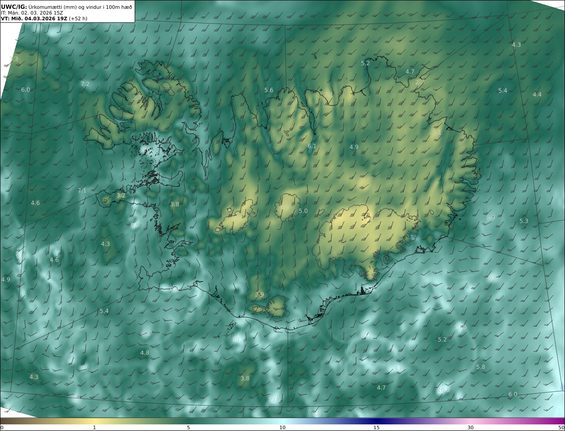Click the magenta end of the colour bar

pos(557,421)
